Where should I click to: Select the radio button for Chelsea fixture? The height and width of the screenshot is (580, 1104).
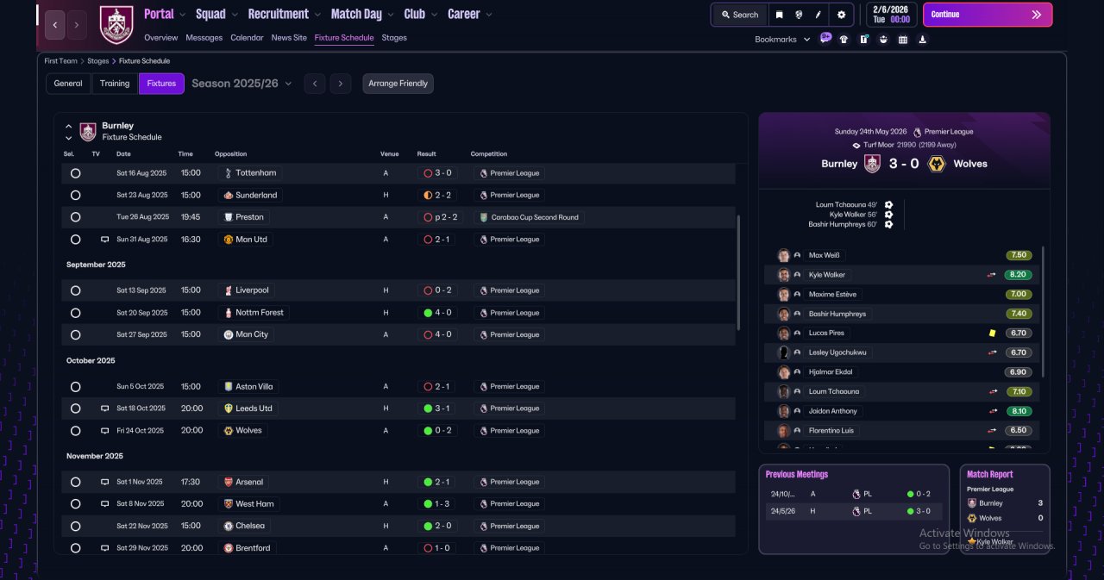76,527
